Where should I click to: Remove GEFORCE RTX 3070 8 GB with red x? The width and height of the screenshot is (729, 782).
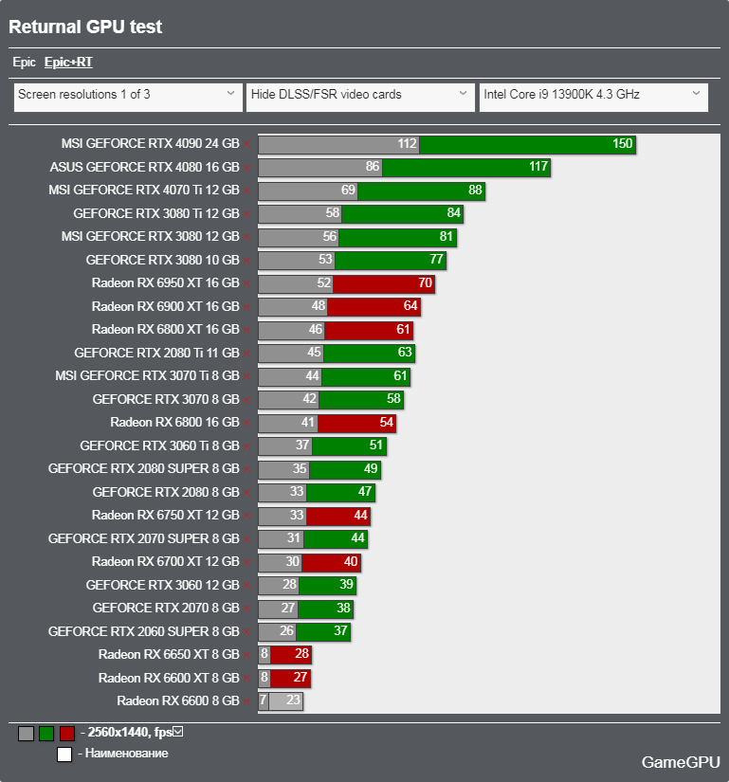246,399
